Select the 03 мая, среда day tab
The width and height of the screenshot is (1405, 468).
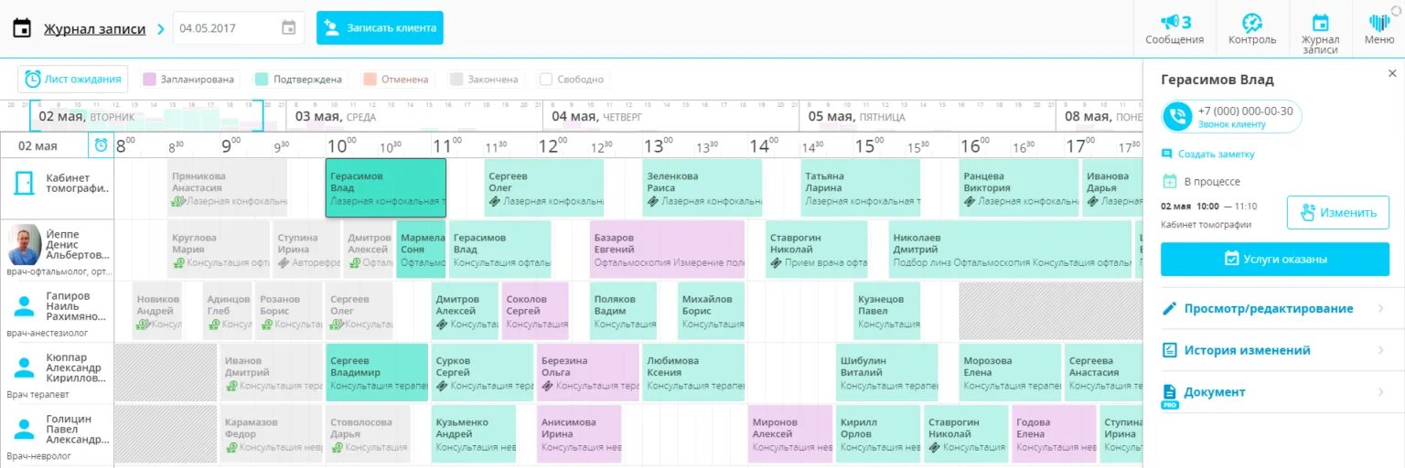pyautogui.click(x=414, y=116)
